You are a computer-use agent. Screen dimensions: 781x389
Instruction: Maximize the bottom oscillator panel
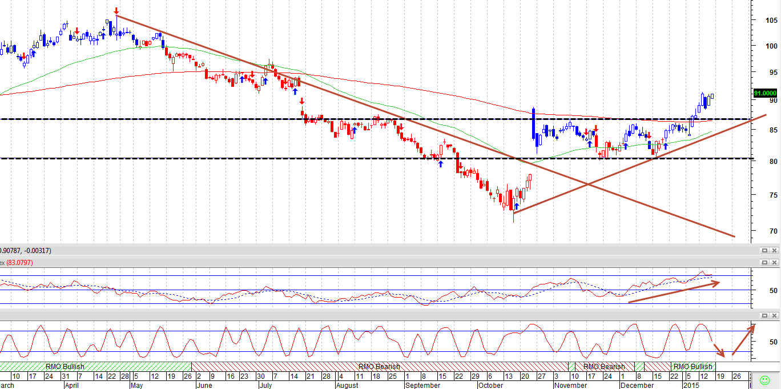[x=764, y=315]
